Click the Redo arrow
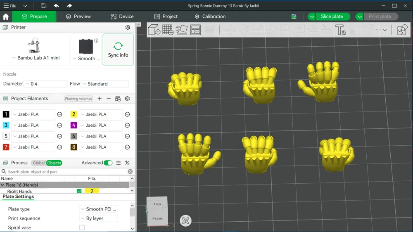413x232 pixels. point(69,5)
